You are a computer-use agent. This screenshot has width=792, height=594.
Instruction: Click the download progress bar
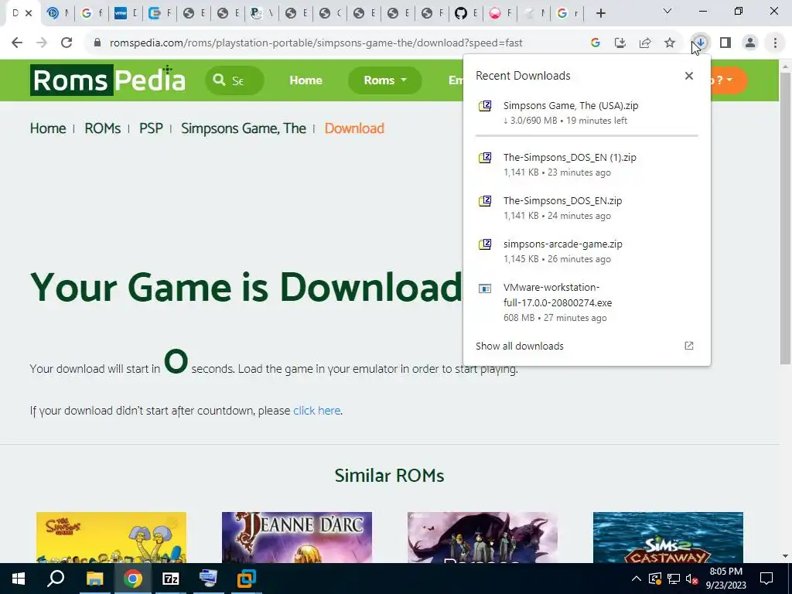point(586,136)
